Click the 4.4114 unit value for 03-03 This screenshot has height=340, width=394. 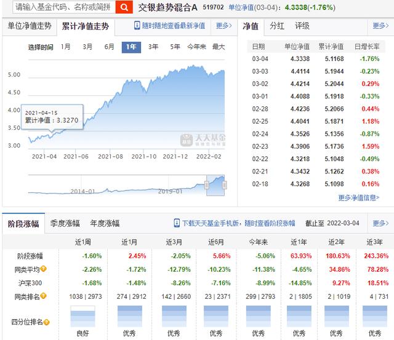pyautogui.click(x=300, y=71)
